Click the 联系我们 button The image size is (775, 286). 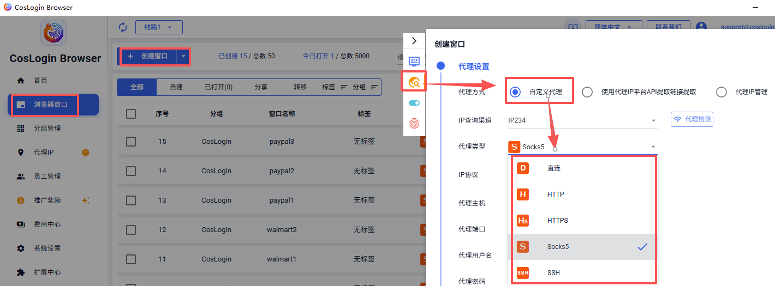(668, 27)
